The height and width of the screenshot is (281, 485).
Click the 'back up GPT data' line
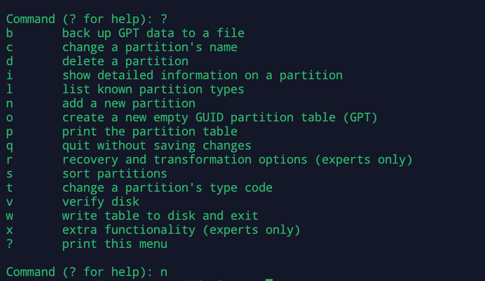(153, 33)
